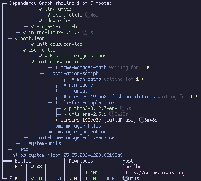Screen dimensions: 201x181
Task: Click the clock icon beside extra-utils 46s
Action: pyautogui.click(x=87, y=15)
